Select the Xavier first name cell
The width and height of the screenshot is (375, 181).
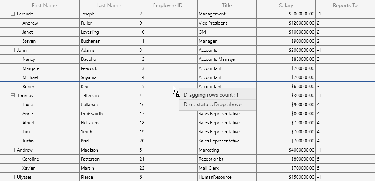pyautogui.click(x=44, y=168)
